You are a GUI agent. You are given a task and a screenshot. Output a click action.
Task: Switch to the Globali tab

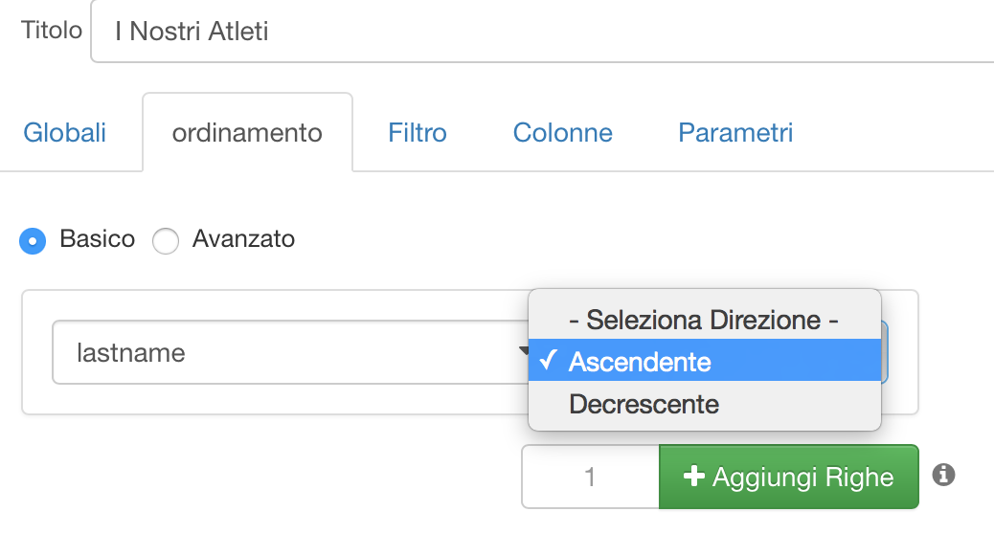click(65, 133)
